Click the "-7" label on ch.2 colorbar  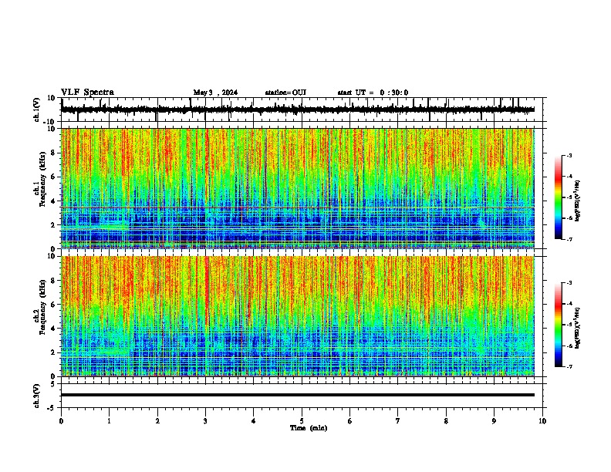tap(569, 366)
